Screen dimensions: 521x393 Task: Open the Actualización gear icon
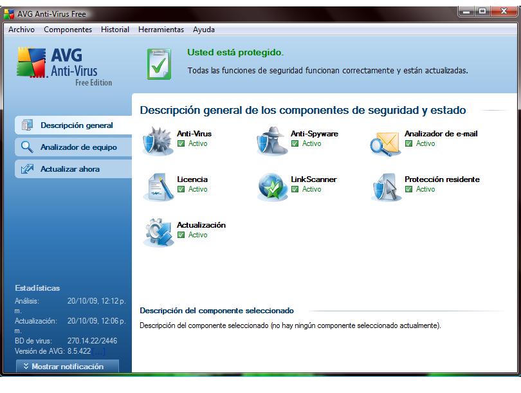click(x=158, y=232)
